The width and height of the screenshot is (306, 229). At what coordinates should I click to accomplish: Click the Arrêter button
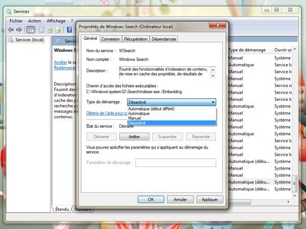pyautogui.click(x=134, y=137)
